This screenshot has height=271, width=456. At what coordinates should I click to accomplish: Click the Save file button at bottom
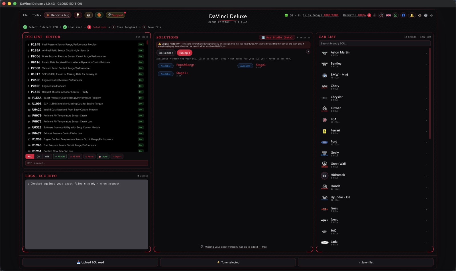point(366,262)
